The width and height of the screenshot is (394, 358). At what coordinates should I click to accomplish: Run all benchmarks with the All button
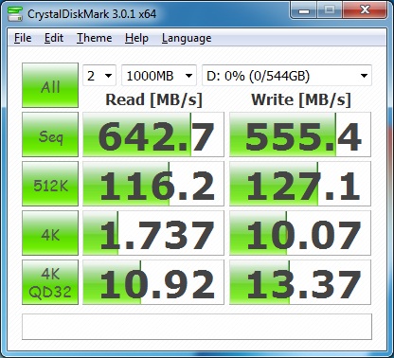50,85
